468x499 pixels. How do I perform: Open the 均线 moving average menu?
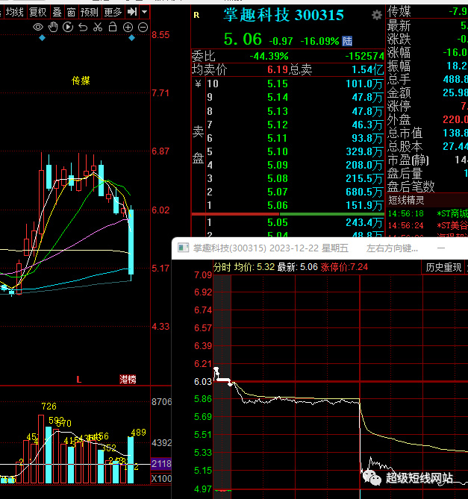click(x=15, y=12)
